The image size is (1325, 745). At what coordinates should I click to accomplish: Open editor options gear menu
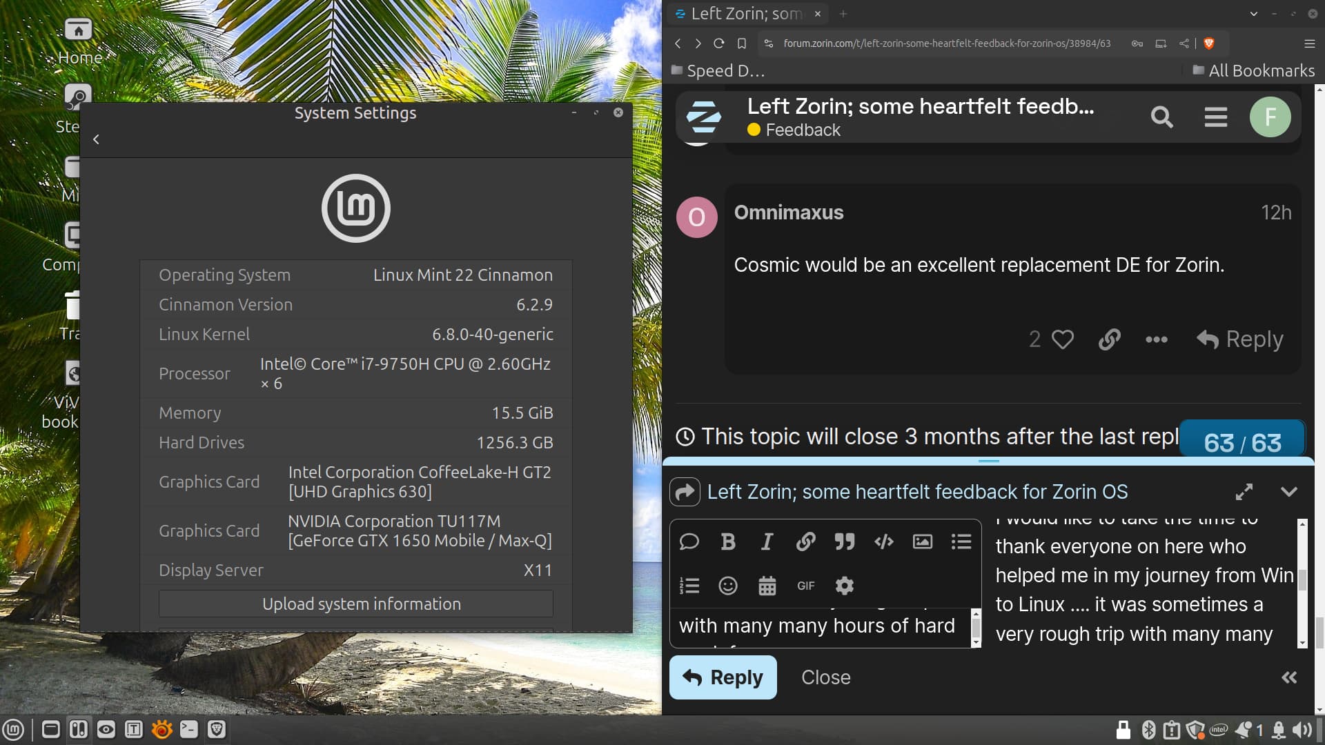(x=845, y=586)
